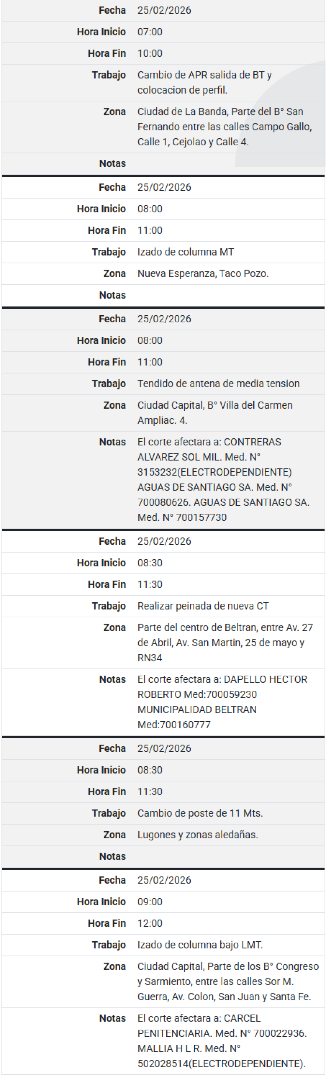Click "Realizar peinada de nueva CT" work entry
326x1075 pixels.
coord(203,606)
